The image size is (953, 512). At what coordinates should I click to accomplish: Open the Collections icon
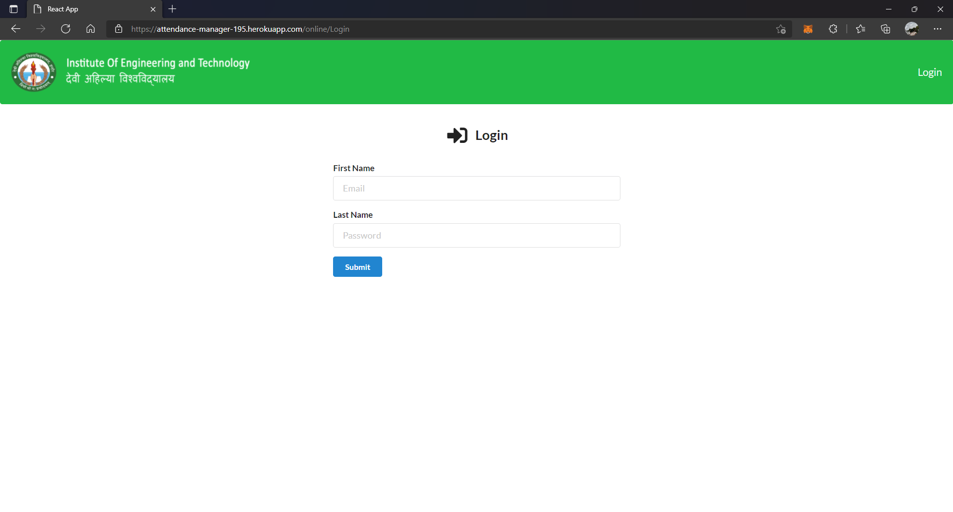(x=886, y=29)
